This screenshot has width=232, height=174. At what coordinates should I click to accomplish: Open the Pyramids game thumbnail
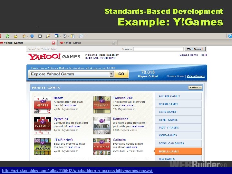[43, 126]
